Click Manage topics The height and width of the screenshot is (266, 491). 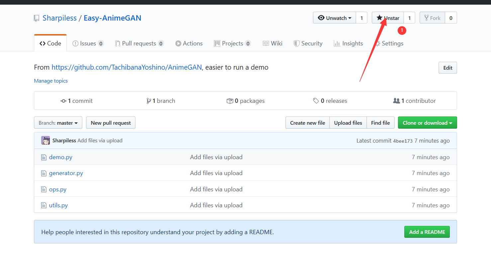[x=51, y=81]
